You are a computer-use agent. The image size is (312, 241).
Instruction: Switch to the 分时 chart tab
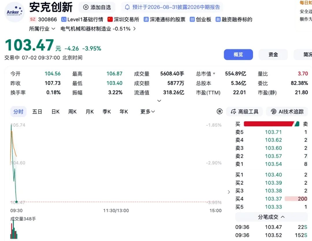[18, 112]
